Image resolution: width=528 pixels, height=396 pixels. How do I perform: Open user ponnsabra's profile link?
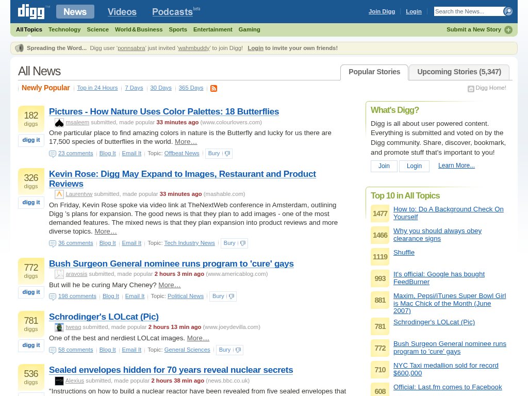coord(131,48)
